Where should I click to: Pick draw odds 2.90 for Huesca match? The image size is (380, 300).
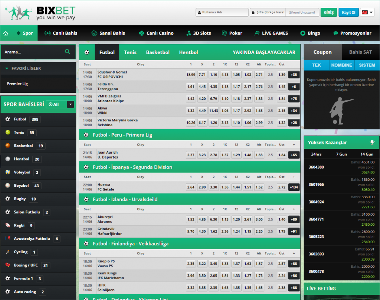pos(202,187)
